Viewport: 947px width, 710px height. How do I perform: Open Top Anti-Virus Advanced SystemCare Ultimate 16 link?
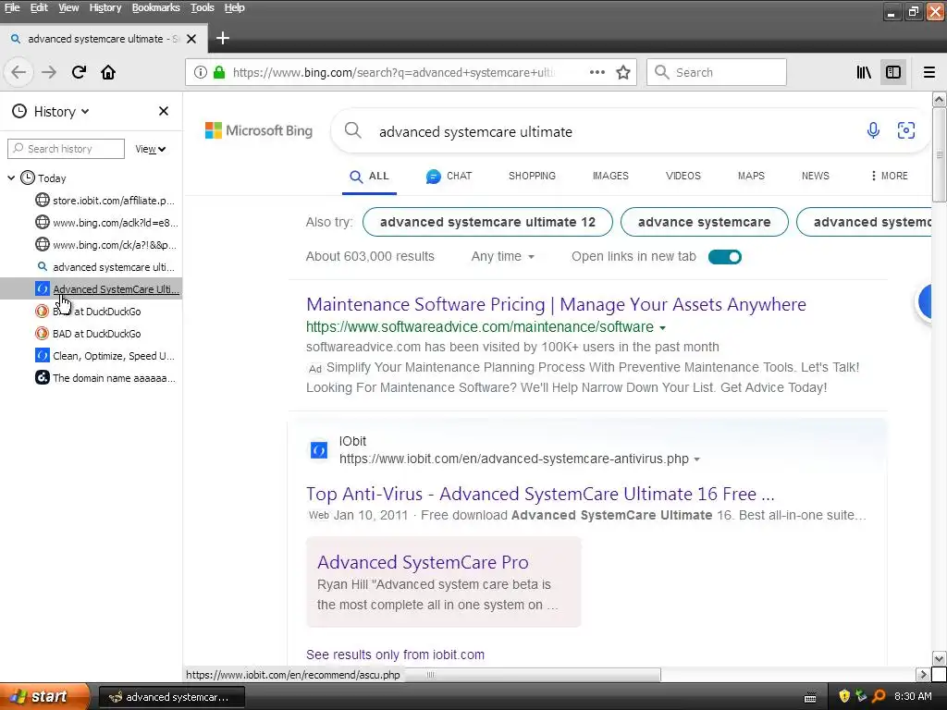pos(540,494)
